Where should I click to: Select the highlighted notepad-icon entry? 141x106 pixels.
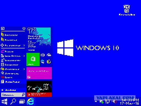13,82
